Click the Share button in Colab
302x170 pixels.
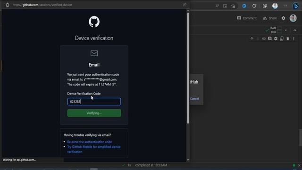click(269, 18)
